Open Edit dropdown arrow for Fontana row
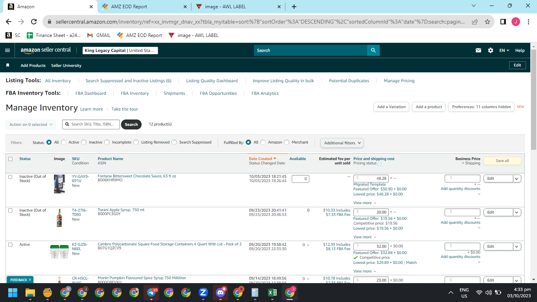The height and width of the screenshot is (302, 537). pos(517,179)
